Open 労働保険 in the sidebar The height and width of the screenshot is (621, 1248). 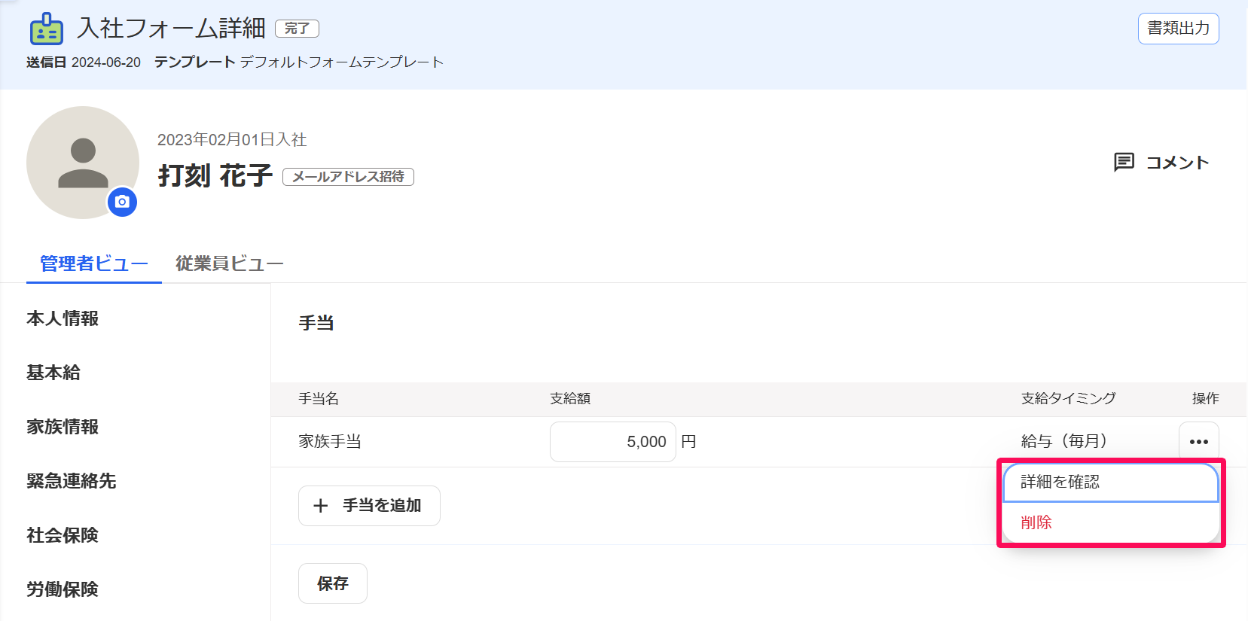click(x=63, y=589)
